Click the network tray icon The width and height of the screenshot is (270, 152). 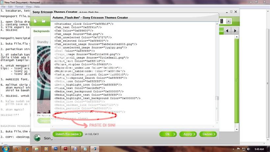(x=244, y=149)
